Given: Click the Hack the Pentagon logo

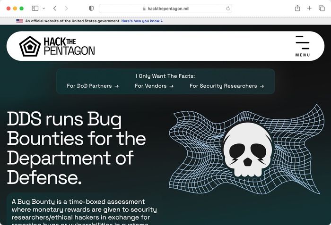Looking at the screenshot, I should click(57, 46).
